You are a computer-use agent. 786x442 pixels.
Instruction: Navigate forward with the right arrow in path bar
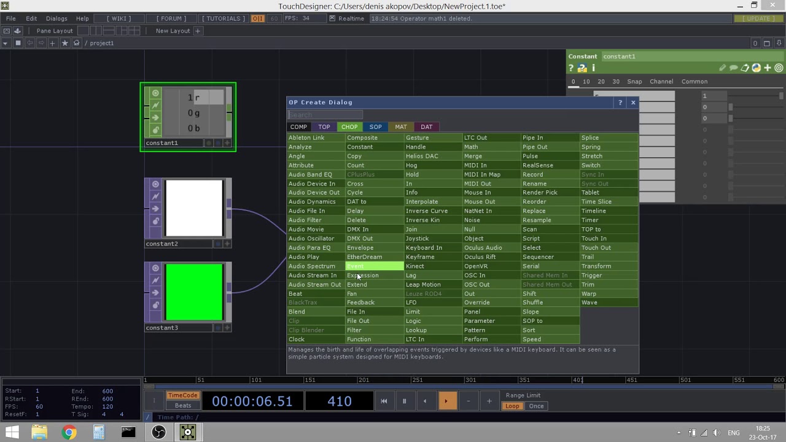point(41,43)
